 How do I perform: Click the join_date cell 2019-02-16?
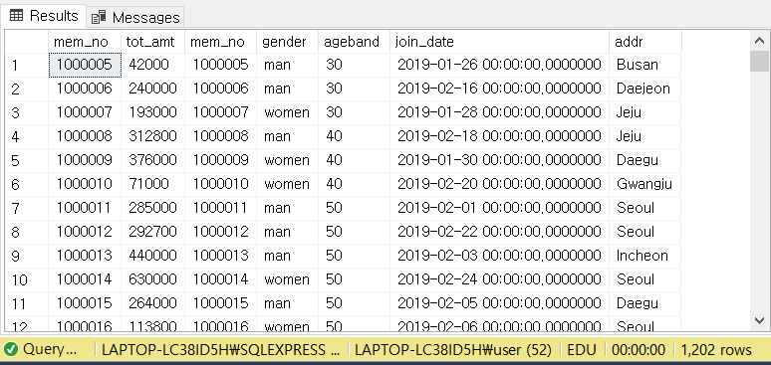coord(500,89)
